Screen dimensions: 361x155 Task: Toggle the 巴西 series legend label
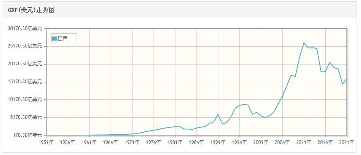pyautogui.click(x=63, y=39)
